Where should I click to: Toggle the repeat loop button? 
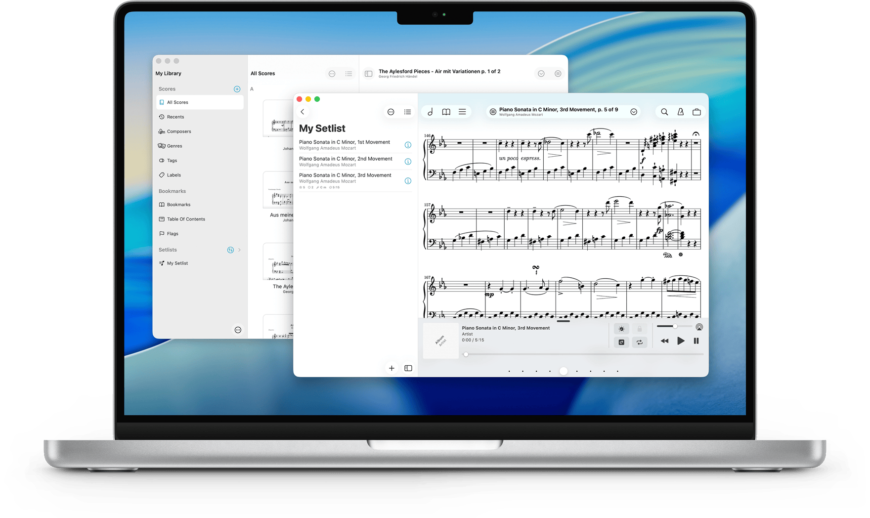639,342
